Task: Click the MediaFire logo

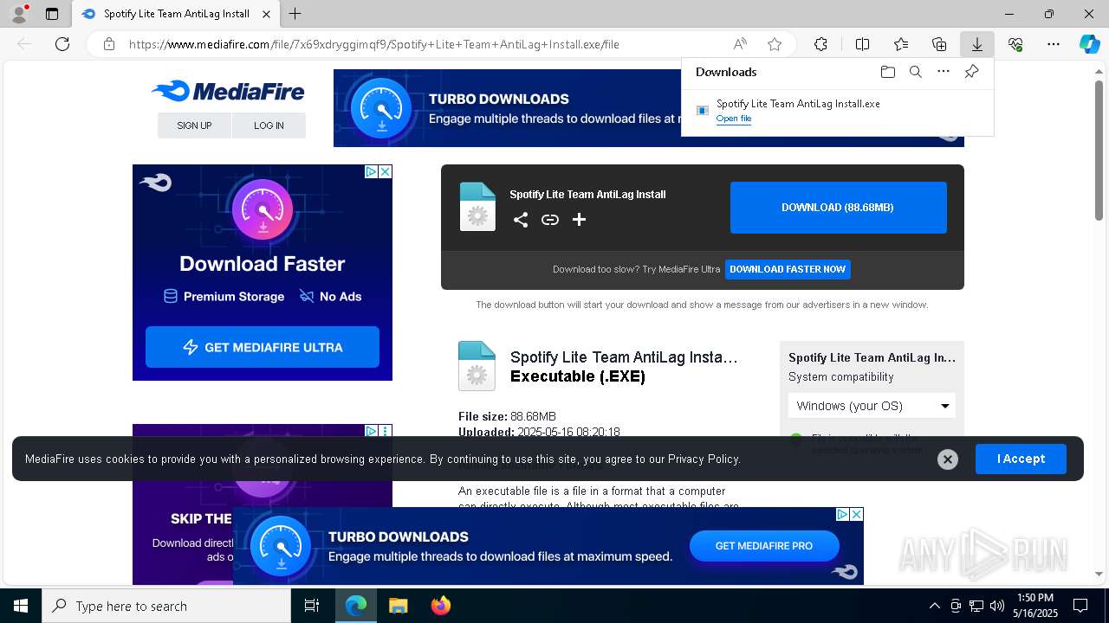Action: (228, 91)
